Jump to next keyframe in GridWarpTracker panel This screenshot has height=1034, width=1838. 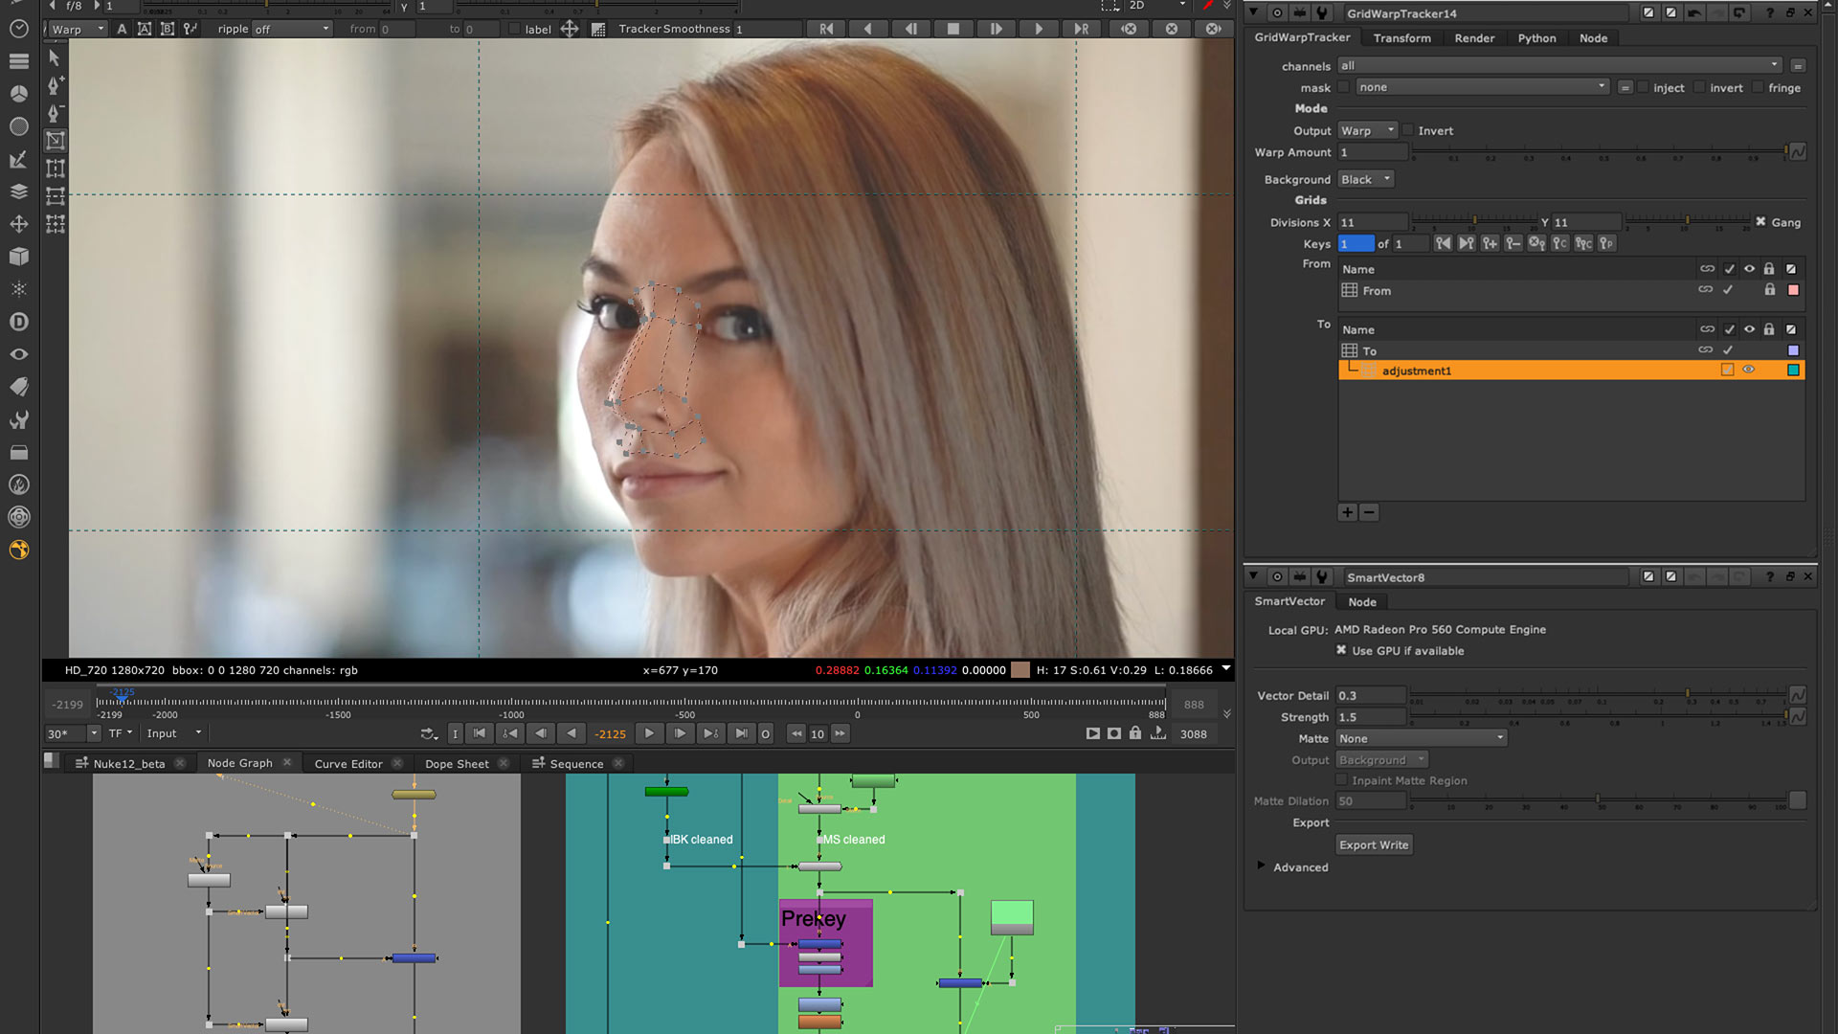[x=1466, y=243]
